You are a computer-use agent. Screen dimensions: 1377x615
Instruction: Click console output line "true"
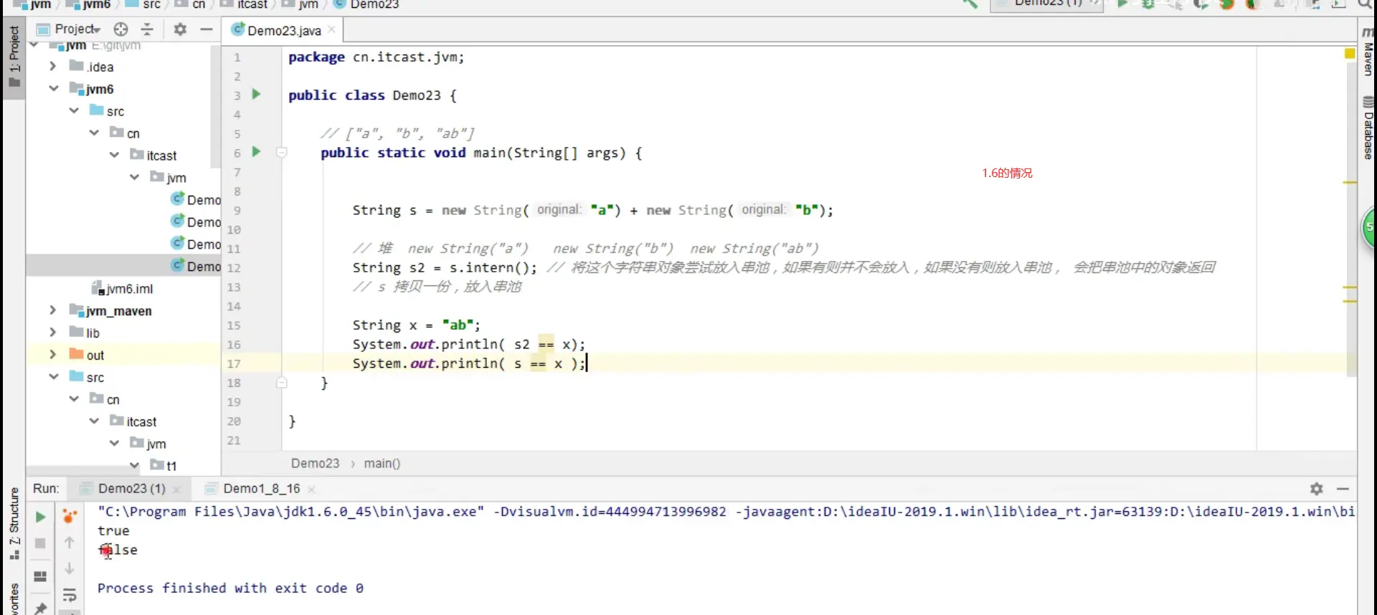(x=113, y=531)
